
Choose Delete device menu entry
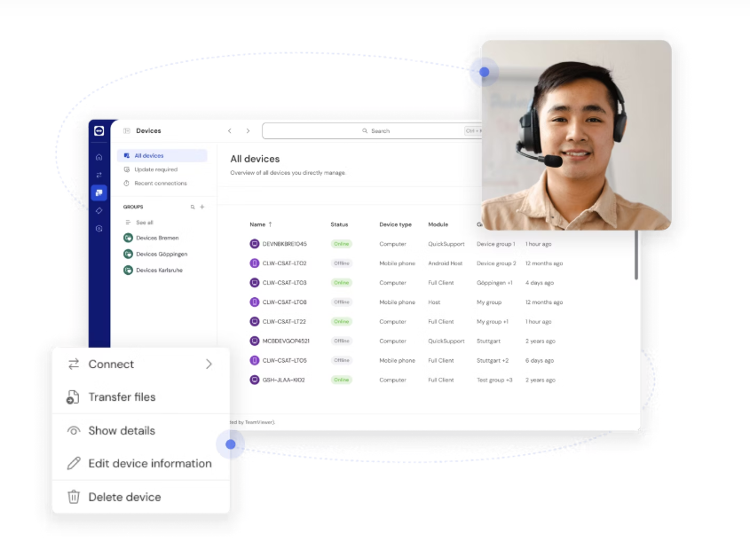point(141,498)
